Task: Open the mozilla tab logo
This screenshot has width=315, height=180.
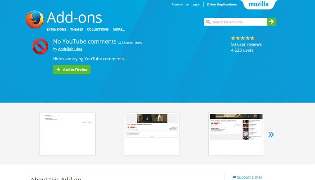Action: pos(259,4)
